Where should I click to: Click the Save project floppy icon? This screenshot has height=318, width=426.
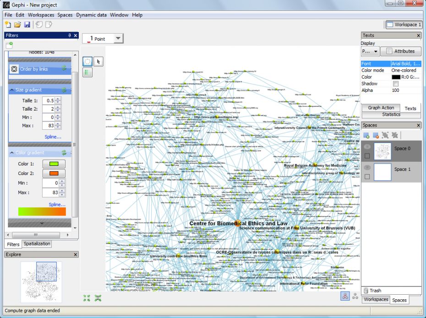[27, 25]
